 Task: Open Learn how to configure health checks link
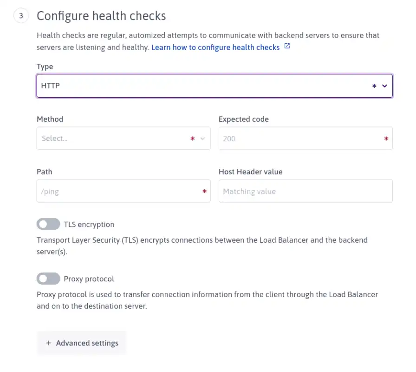point(215,47)
